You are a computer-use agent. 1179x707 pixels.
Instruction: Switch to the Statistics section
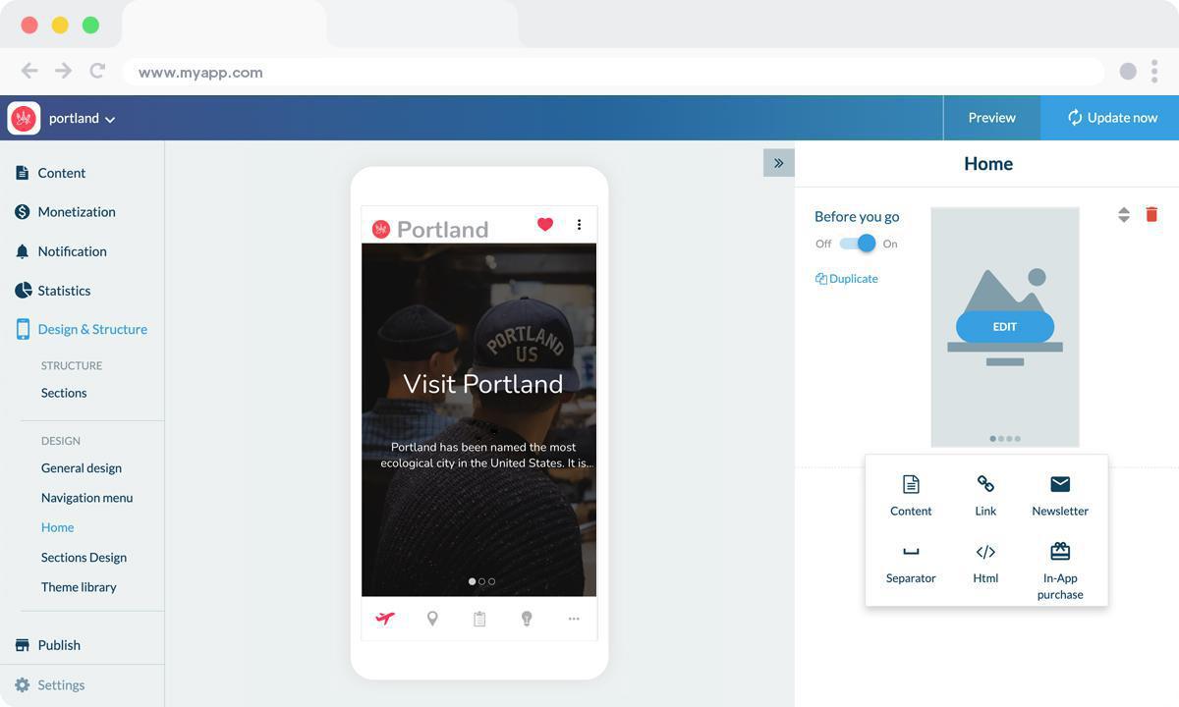click(x=63, y=290)
